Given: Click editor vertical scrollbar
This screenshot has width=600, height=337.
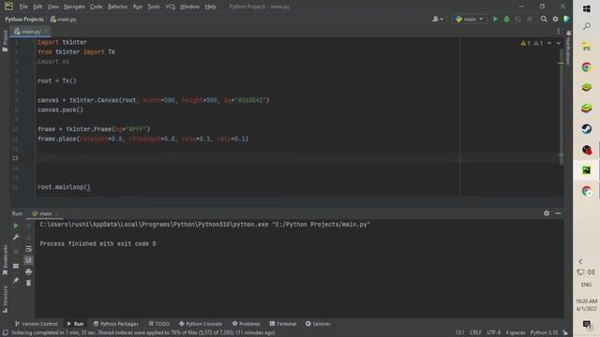Looking at the screenshot, I should click(x=562, y=107).
